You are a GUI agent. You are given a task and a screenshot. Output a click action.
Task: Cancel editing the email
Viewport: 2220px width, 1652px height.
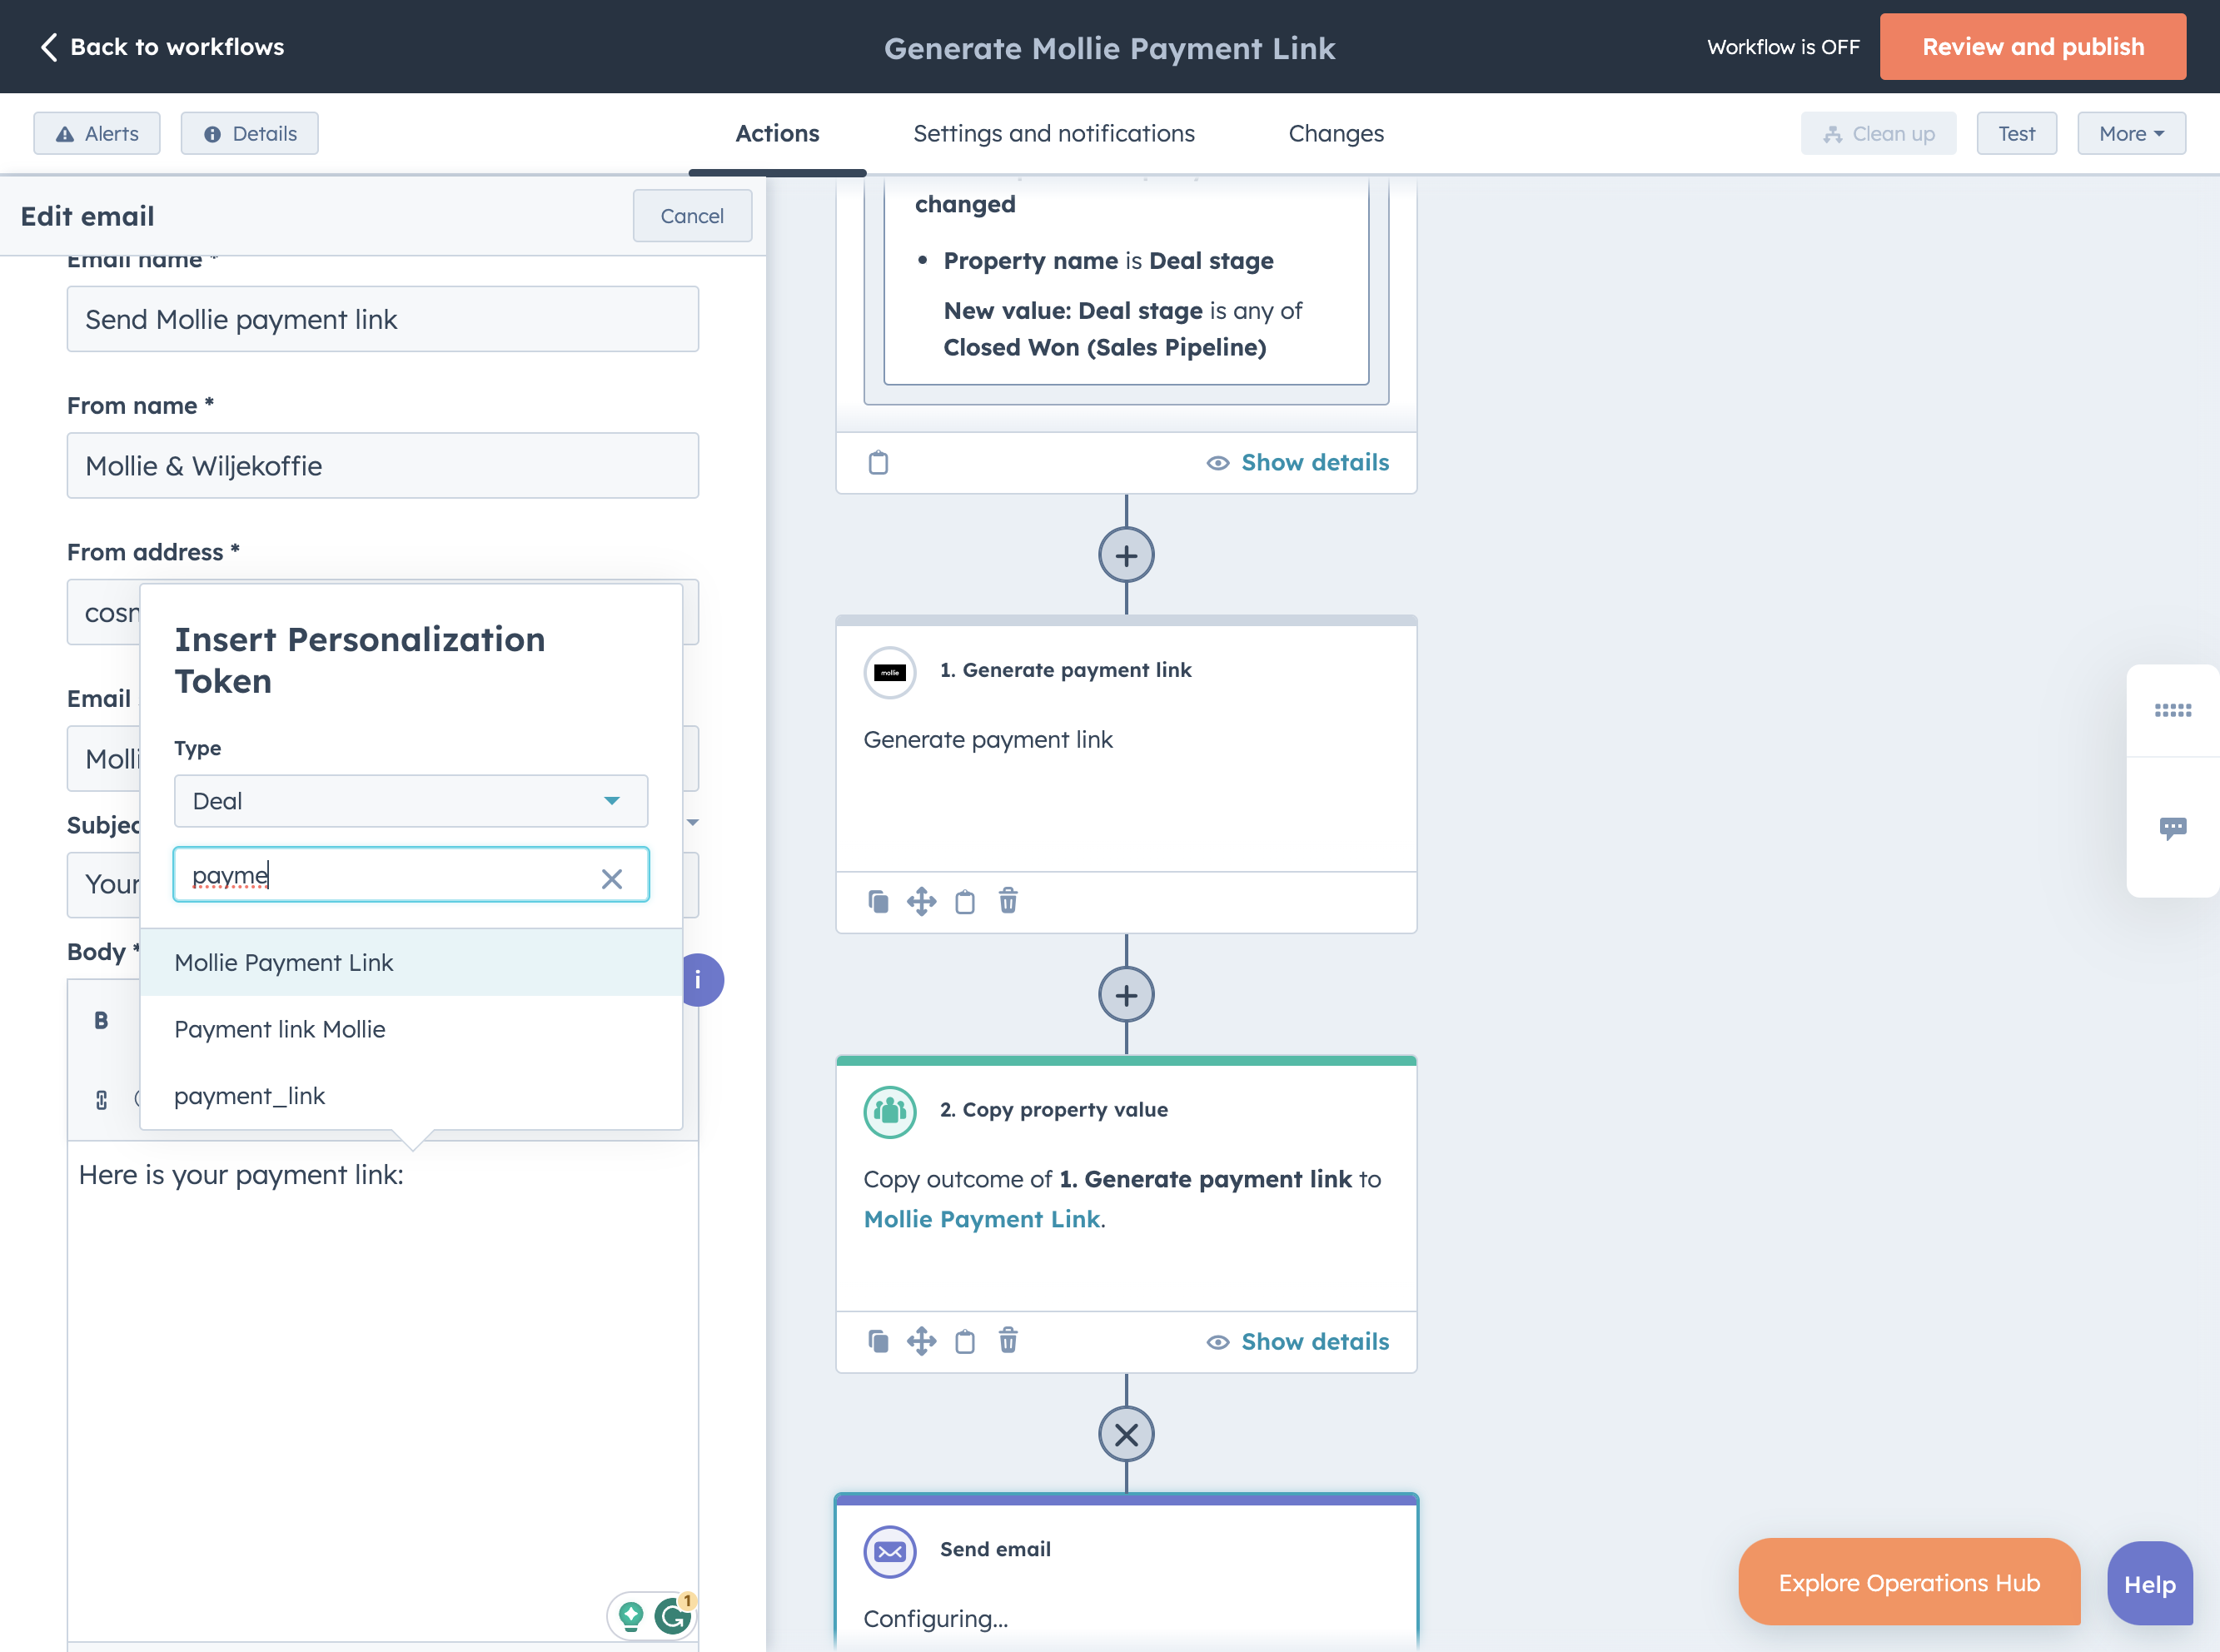coord(692,216)
